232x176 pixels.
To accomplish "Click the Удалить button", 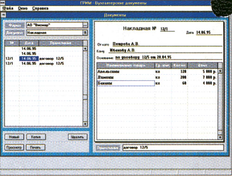I will point(77,137).
